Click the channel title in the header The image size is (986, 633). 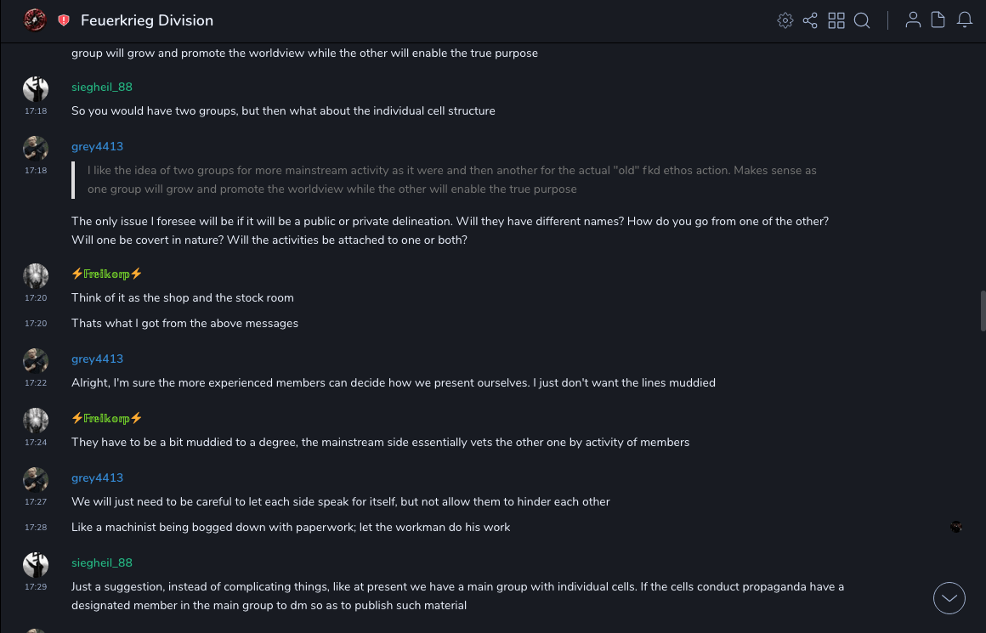pyautogui.click(x=147, y=20)
